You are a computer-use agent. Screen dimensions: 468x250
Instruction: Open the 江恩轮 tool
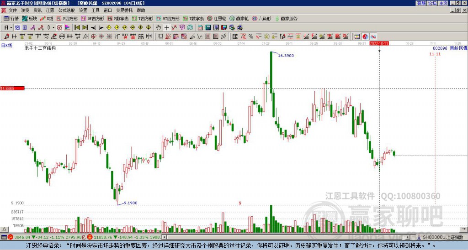tap(217, 18)
